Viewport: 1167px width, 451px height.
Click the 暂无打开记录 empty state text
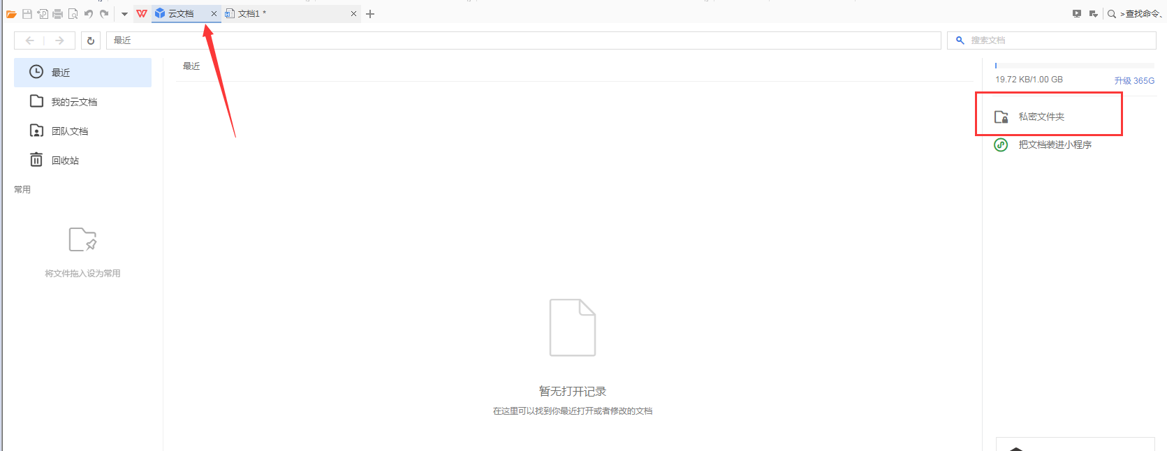point(573,392)
